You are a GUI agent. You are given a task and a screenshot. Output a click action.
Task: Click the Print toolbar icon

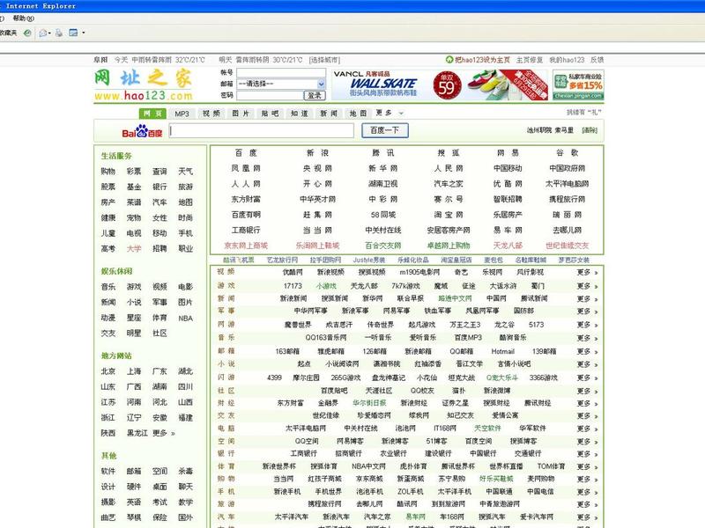click(59, 33)
